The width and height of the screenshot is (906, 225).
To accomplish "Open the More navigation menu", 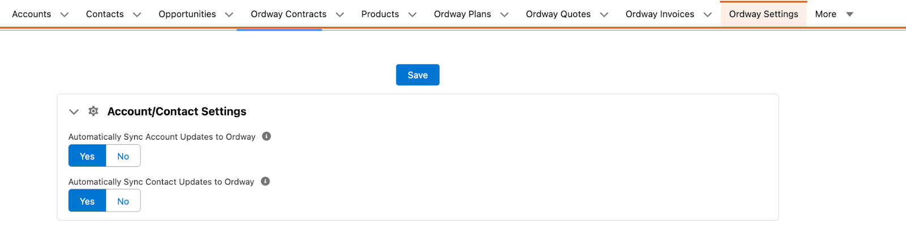I will [834, 14].
